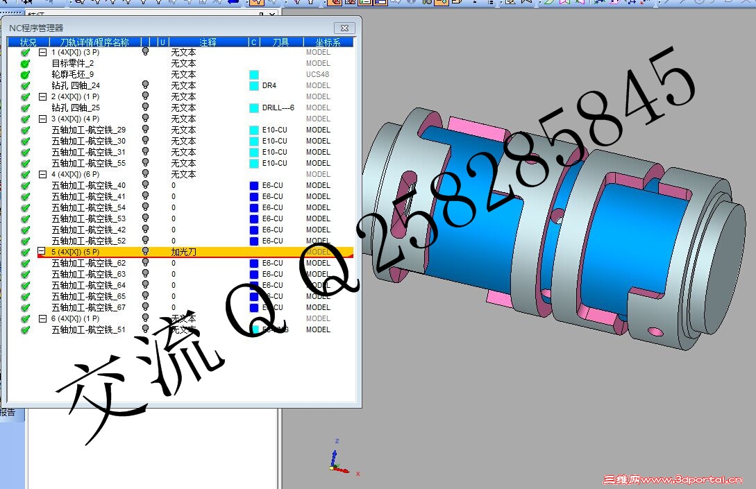Click status checkmark of 五轴加工-航空铣_30
The image size is (756, 489).
pos(25,141)
